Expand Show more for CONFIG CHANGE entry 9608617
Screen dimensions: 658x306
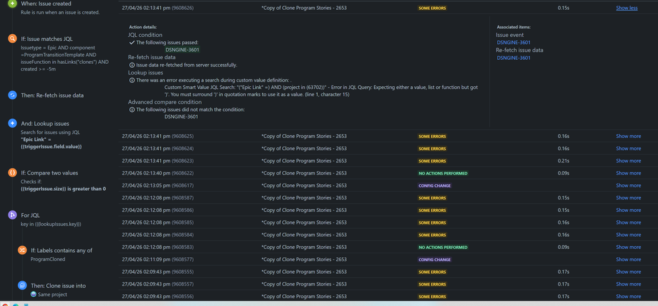(628, 186)
